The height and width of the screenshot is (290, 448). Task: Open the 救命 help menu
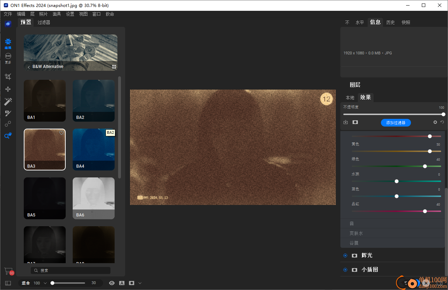tap(110, 14)
